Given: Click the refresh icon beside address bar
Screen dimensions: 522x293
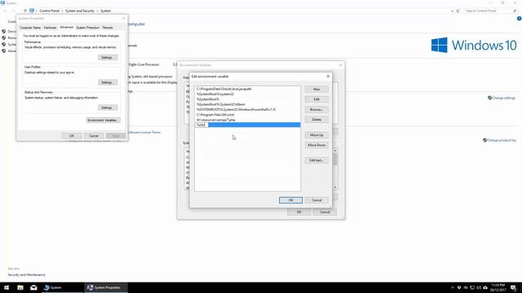Looking at the screenshot, I should (x=458, y=11).
